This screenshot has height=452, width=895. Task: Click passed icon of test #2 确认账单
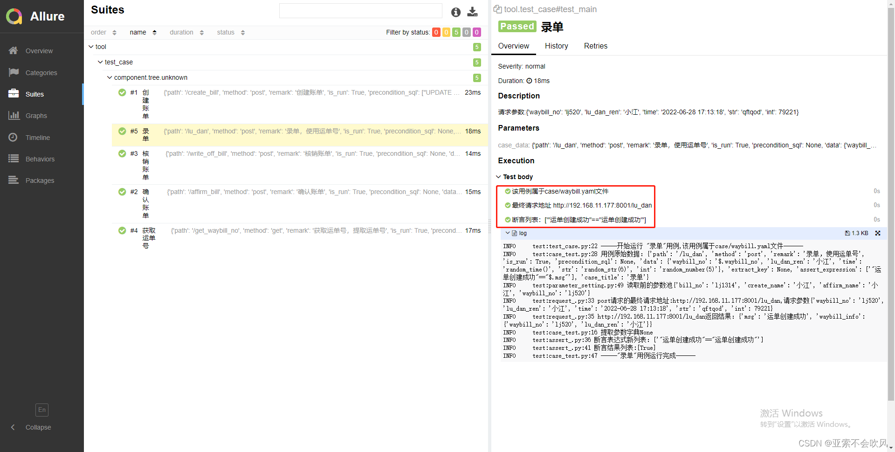pos(122,192)
